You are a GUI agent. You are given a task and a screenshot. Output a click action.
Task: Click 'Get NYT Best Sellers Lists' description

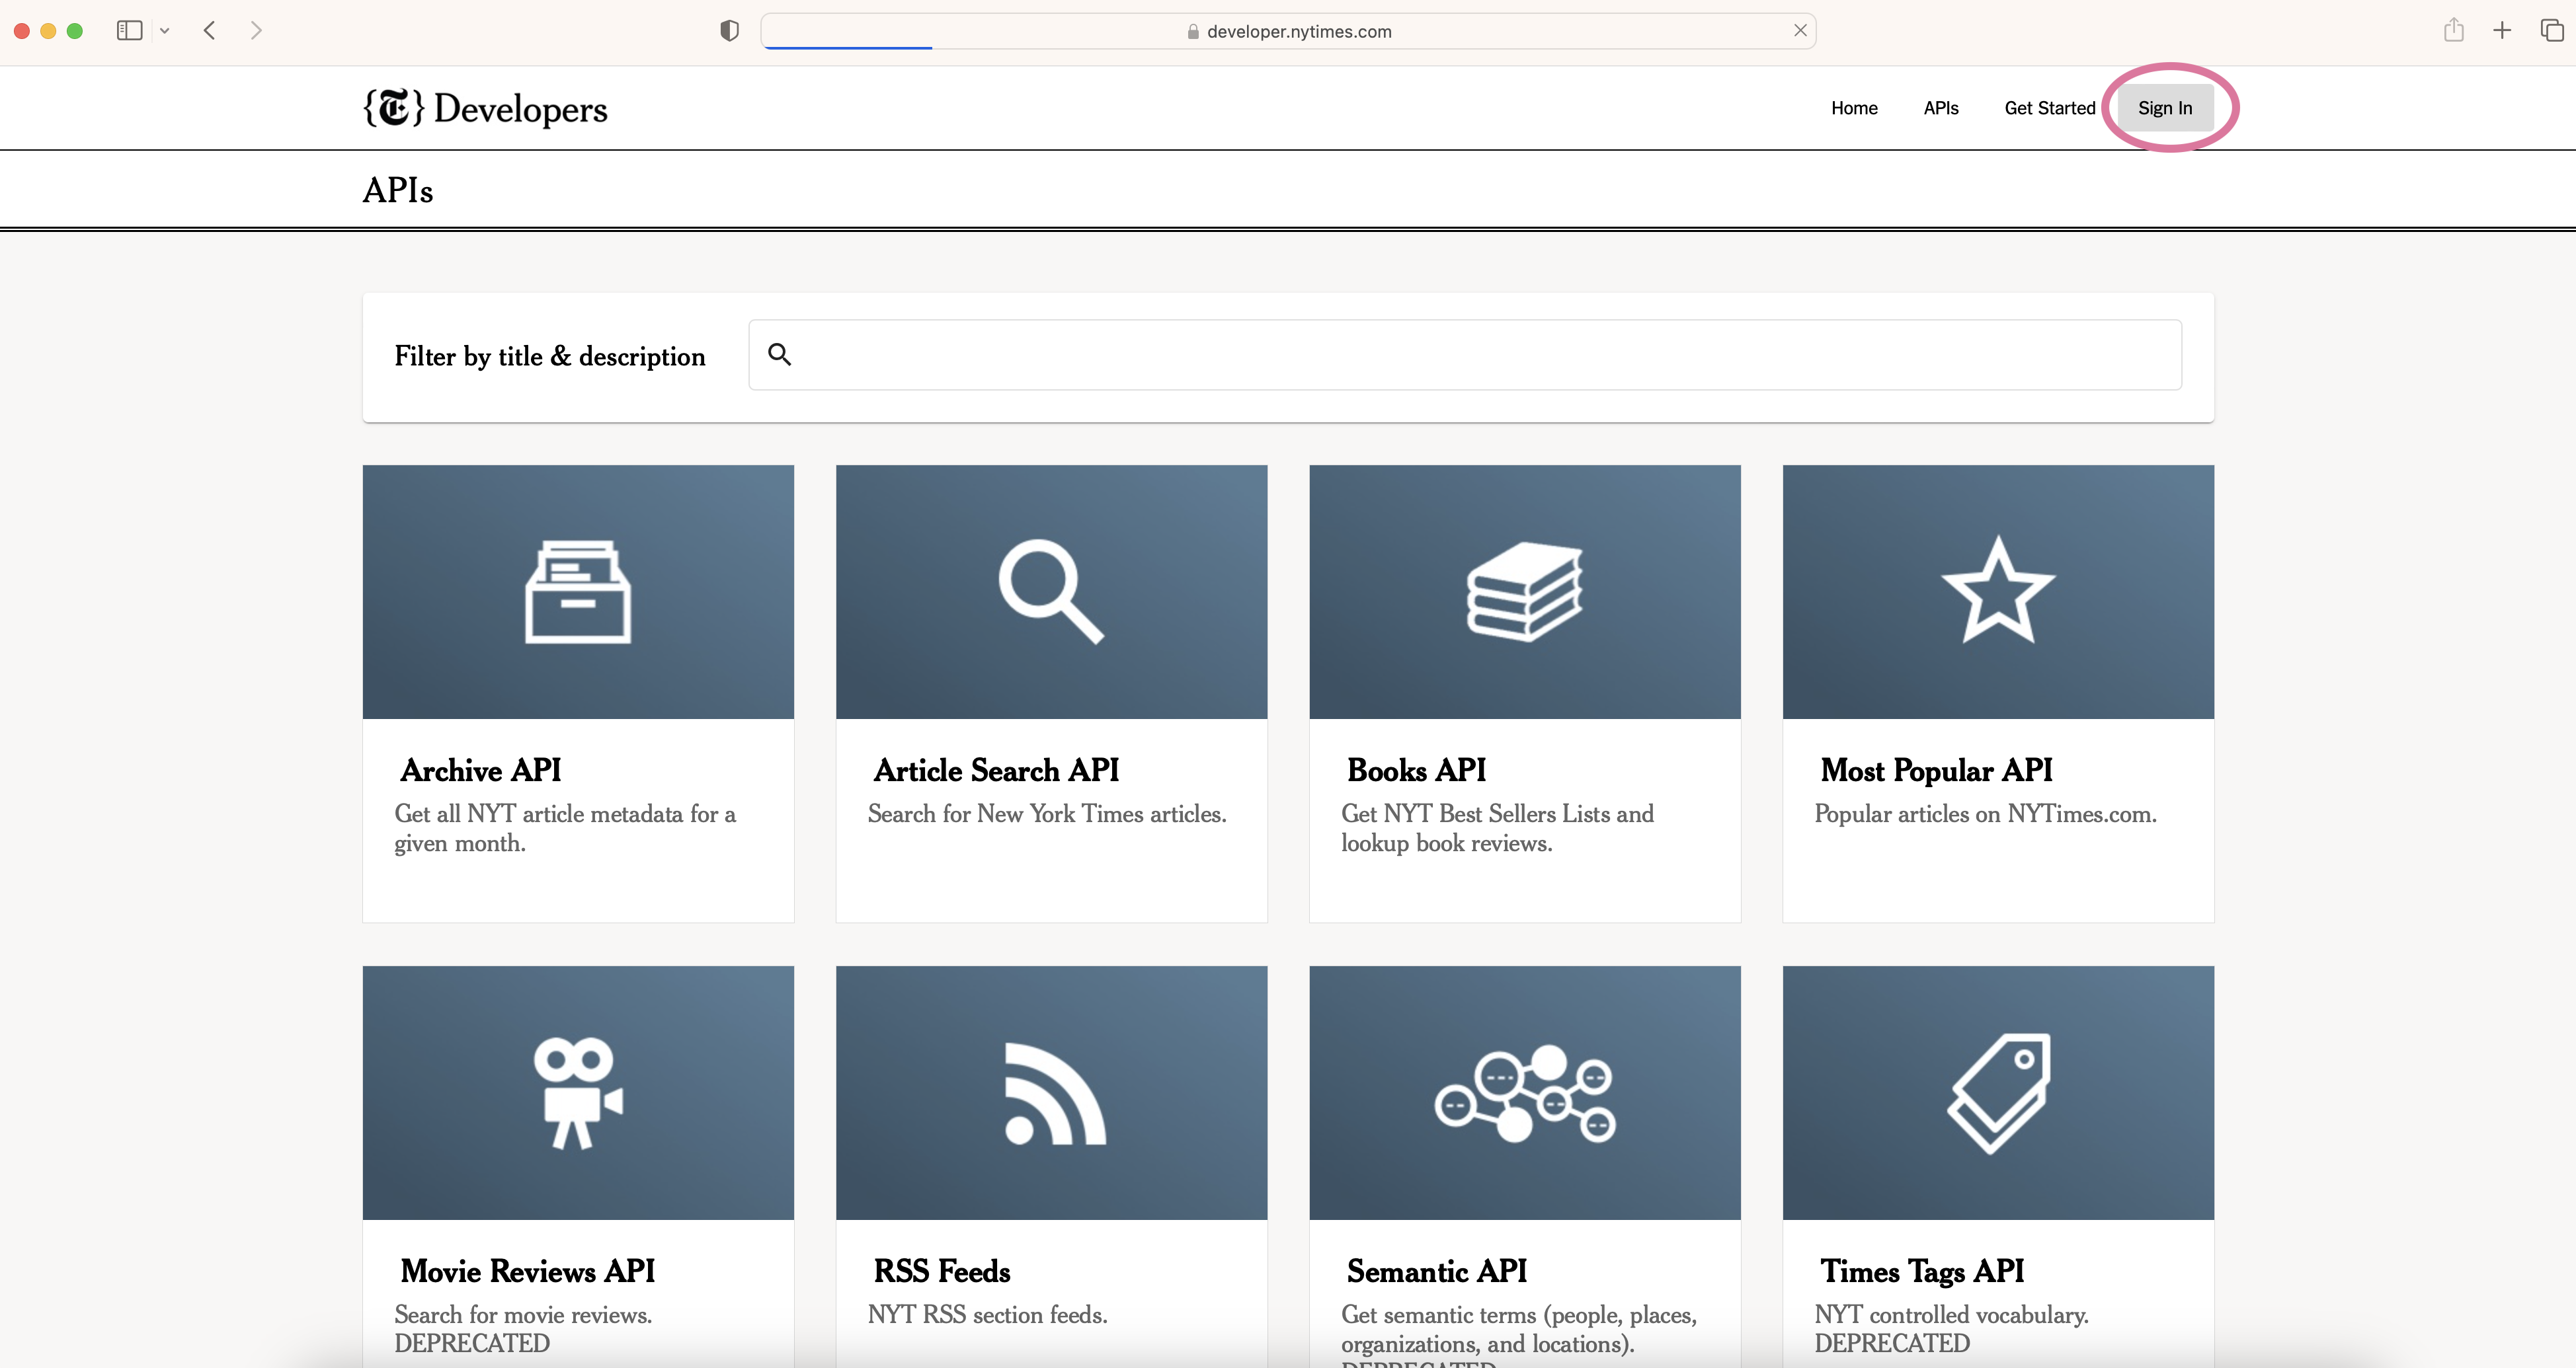pyautogui.click(x=1497, y=828)
